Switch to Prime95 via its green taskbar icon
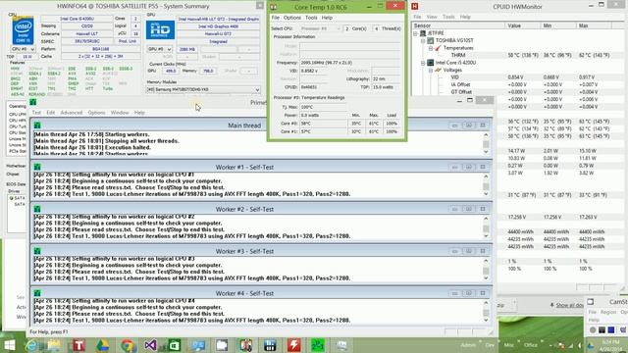 coord(318,345)
